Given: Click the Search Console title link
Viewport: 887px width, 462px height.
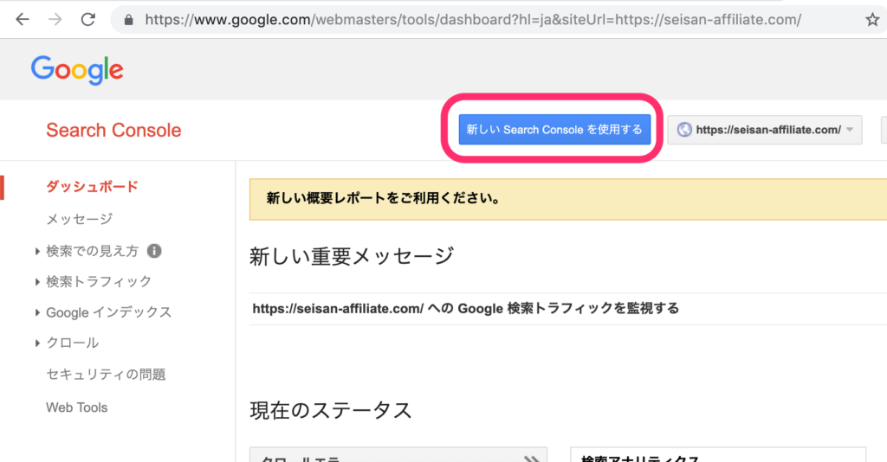Looking at the screenshot, I should point(113,131).
